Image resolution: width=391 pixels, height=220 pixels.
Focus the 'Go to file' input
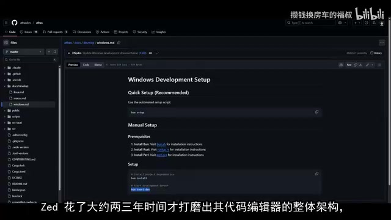coord(30,60)
